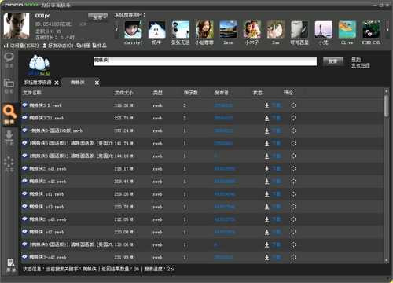This screenshot has width=393, height=283.
Task: Select the orange magnifier search sidebar icon
Action: [x=9, y=115]
